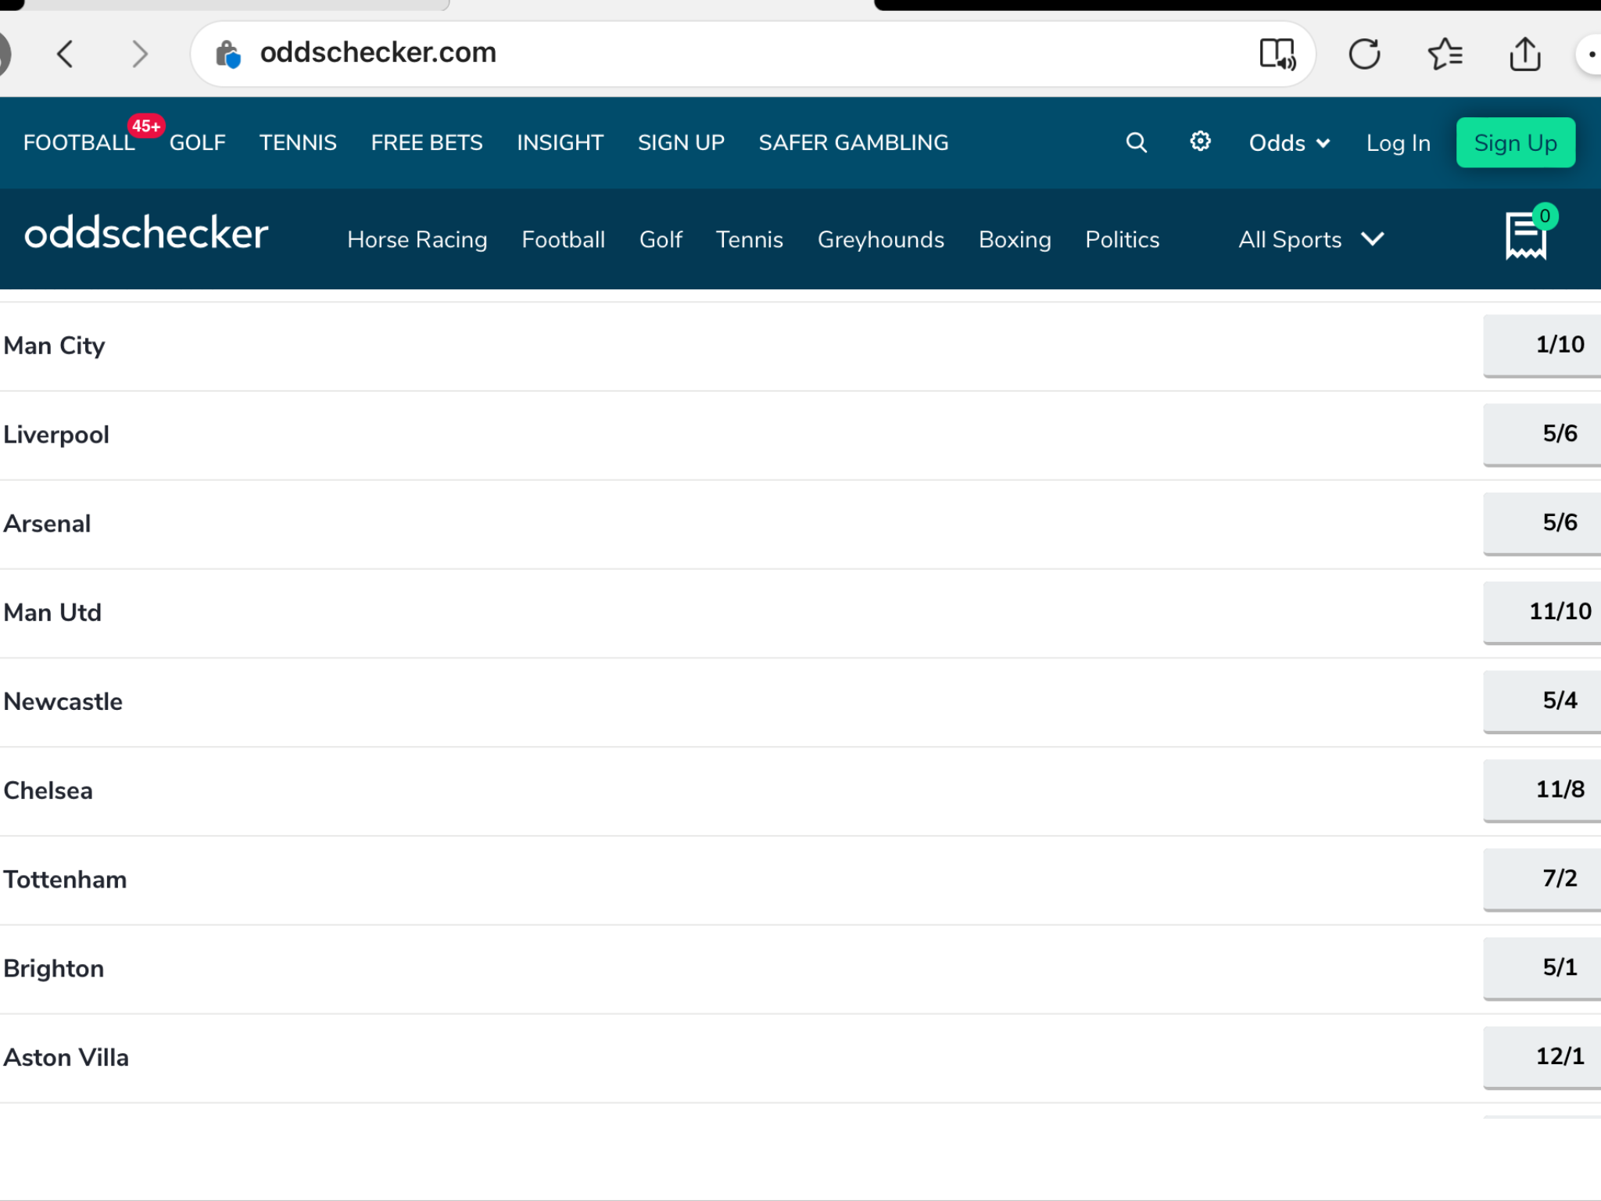Select Brighton odds 5/1
The width and height of the screenshot is (1601, 1201).
(x=1542, y=969)
